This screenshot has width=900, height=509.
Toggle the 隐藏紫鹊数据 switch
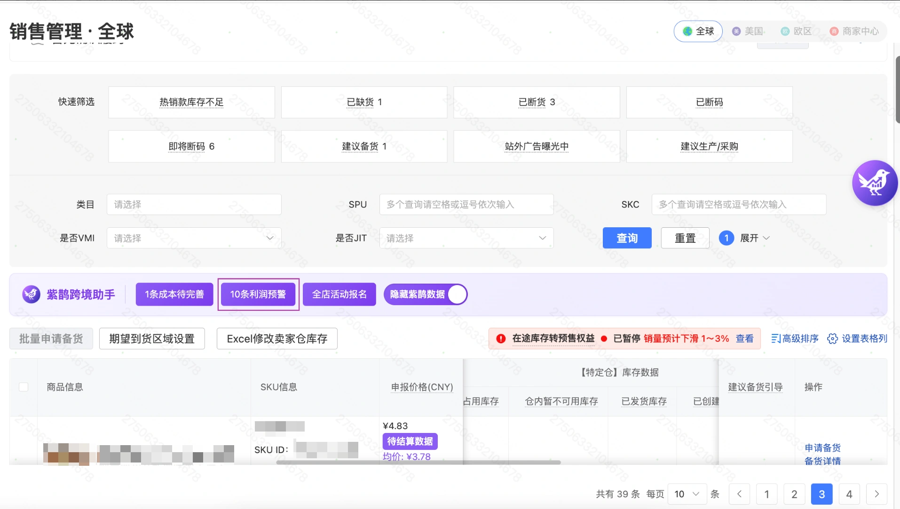coord(426,294)
